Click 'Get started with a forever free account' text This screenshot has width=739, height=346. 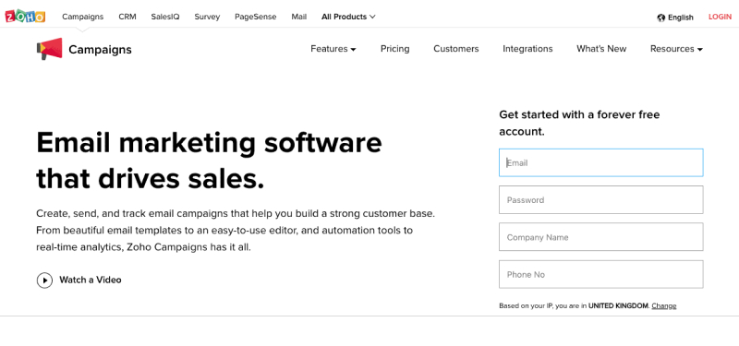tap(579, 123)
